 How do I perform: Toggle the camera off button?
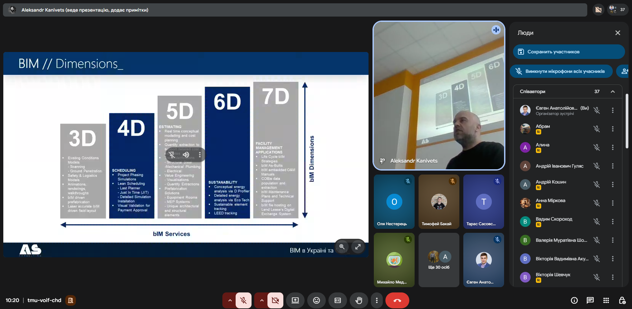(275, 300)
